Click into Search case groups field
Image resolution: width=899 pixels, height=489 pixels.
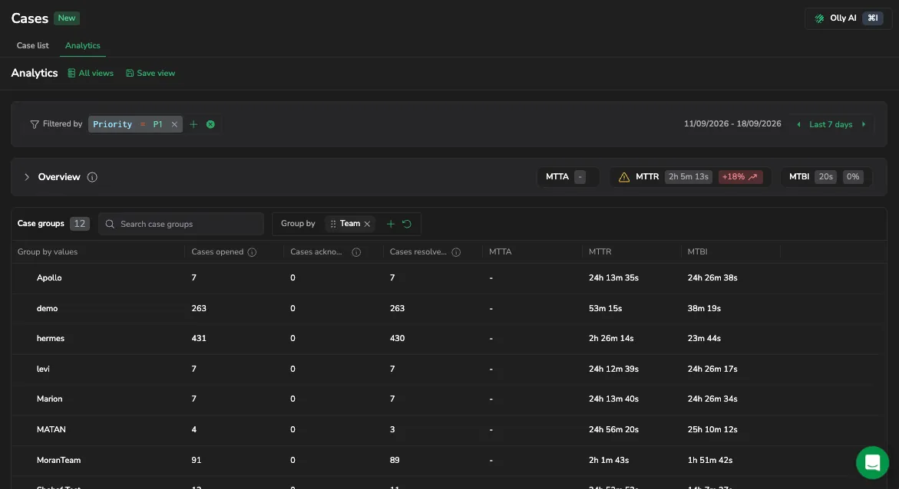(181, 224)
